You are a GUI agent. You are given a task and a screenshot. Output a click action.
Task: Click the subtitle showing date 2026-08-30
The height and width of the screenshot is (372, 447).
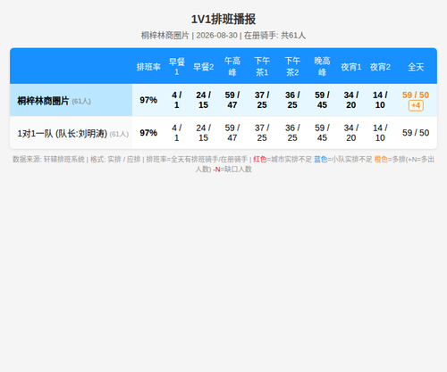click(223, 36)
